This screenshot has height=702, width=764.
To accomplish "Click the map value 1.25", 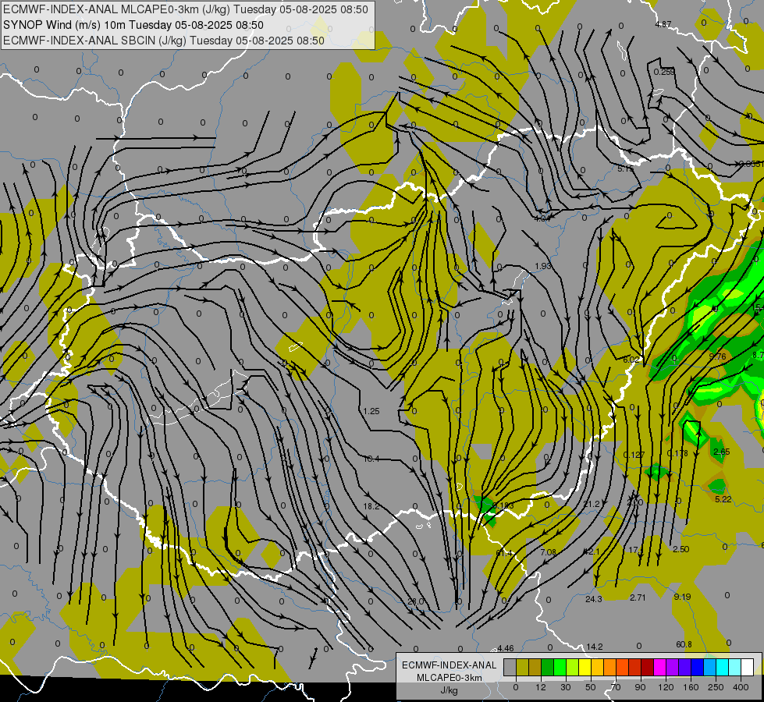I will coord(371,411).
